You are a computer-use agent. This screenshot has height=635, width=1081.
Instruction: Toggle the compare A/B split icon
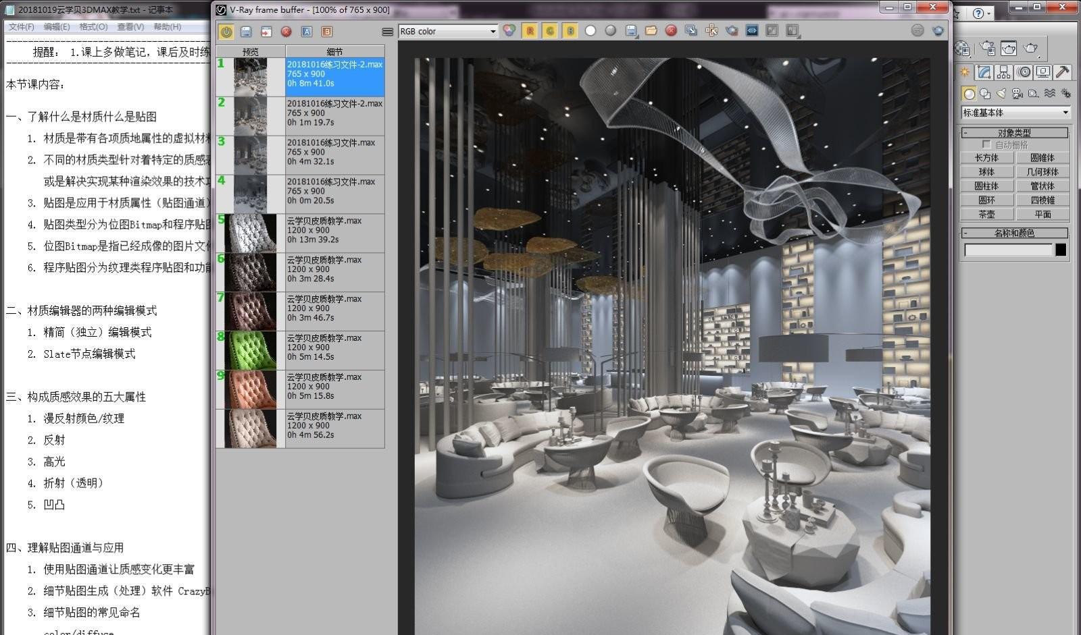coord(752,30)
